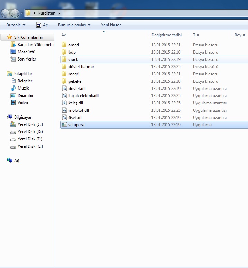Select the crack folder icon
Screen dimensions: 248x268
(64, 59)
